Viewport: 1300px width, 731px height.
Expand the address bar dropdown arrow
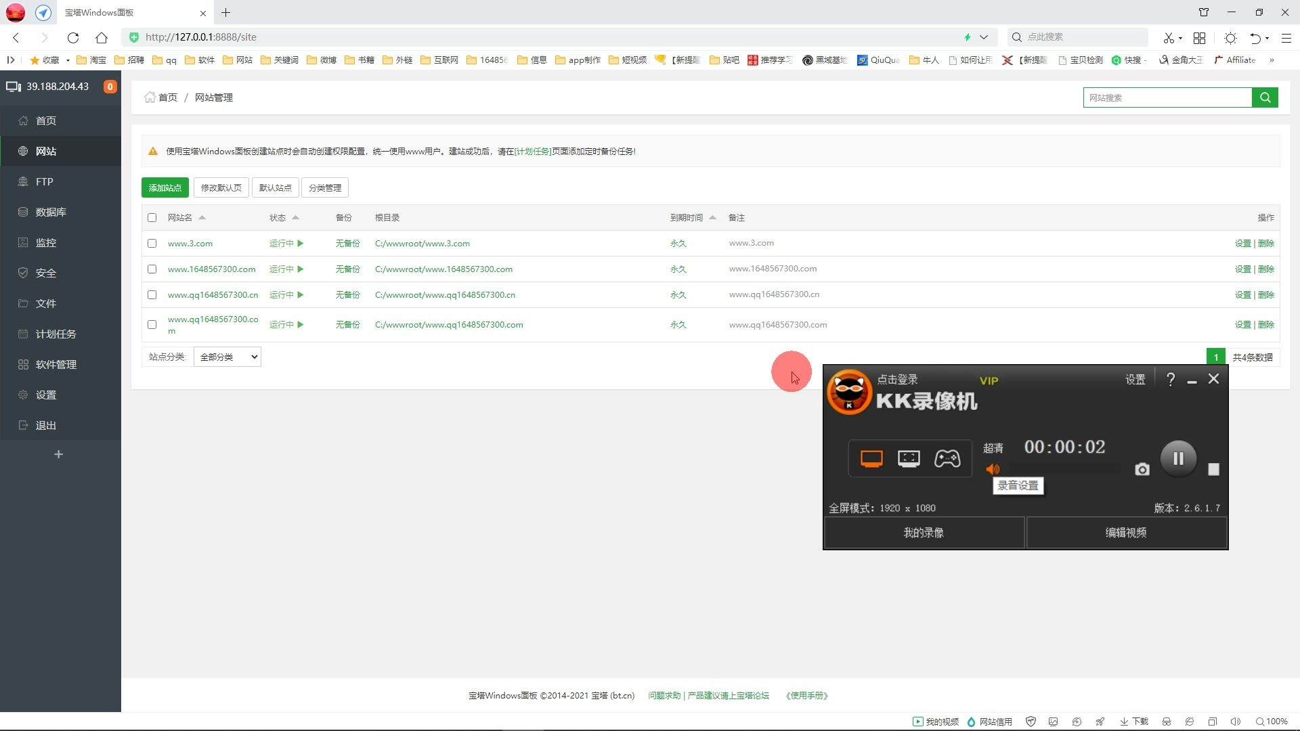pyautogui.click(x=984, y=37)
